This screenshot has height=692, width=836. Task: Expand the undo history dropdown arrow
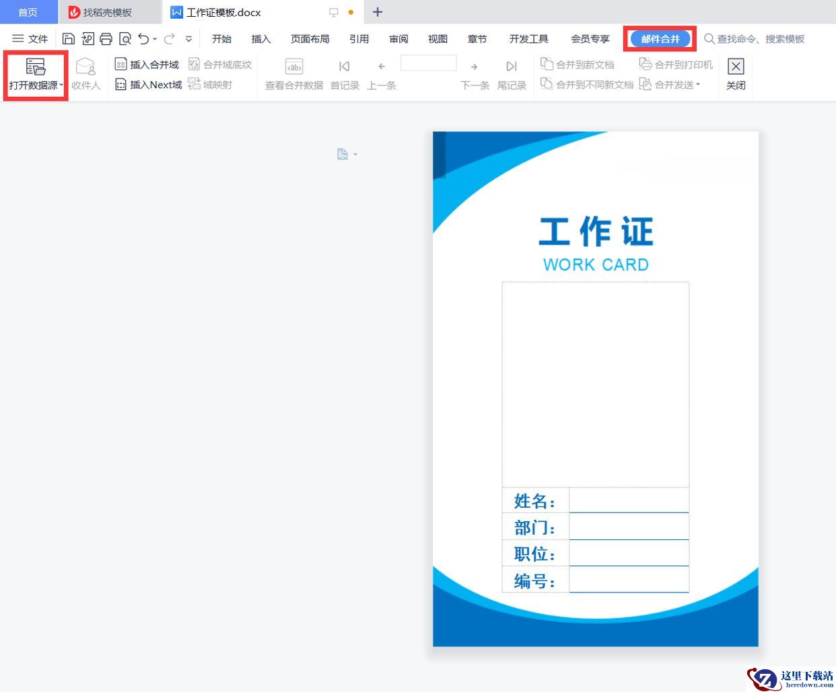[155, 39]
